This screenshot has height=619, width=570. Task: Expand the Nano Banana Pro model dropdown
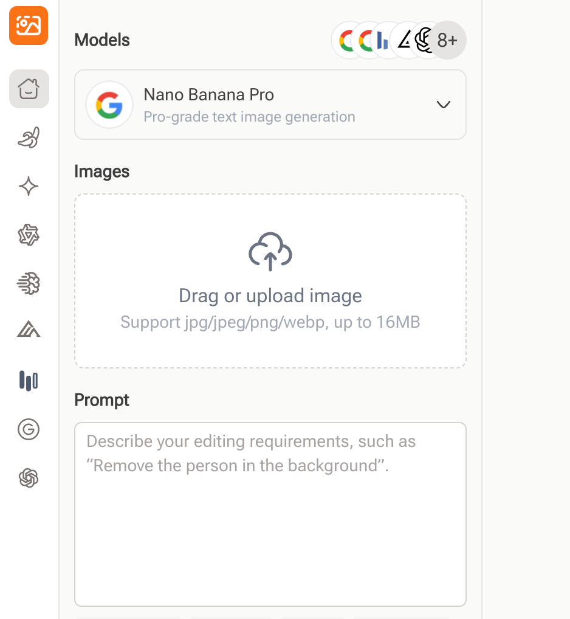(x=270, y=105)
